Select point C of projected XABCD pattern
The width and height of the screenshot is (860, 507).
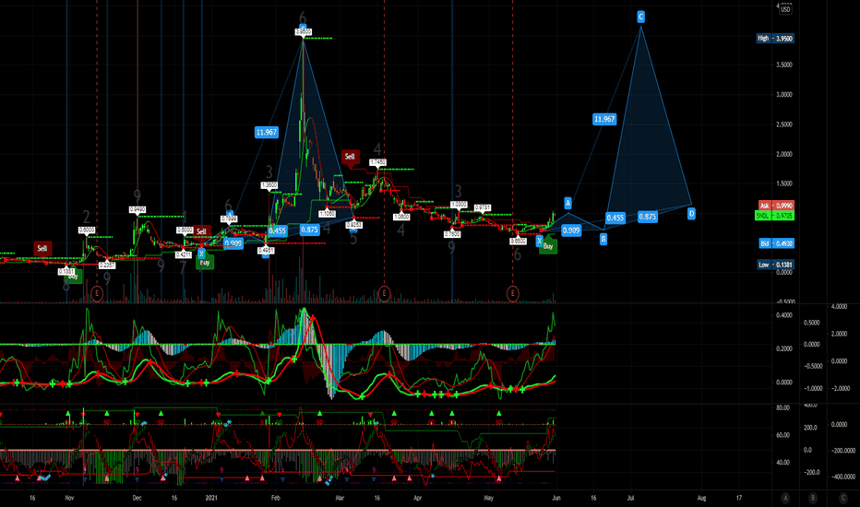[x=640, y=17]
